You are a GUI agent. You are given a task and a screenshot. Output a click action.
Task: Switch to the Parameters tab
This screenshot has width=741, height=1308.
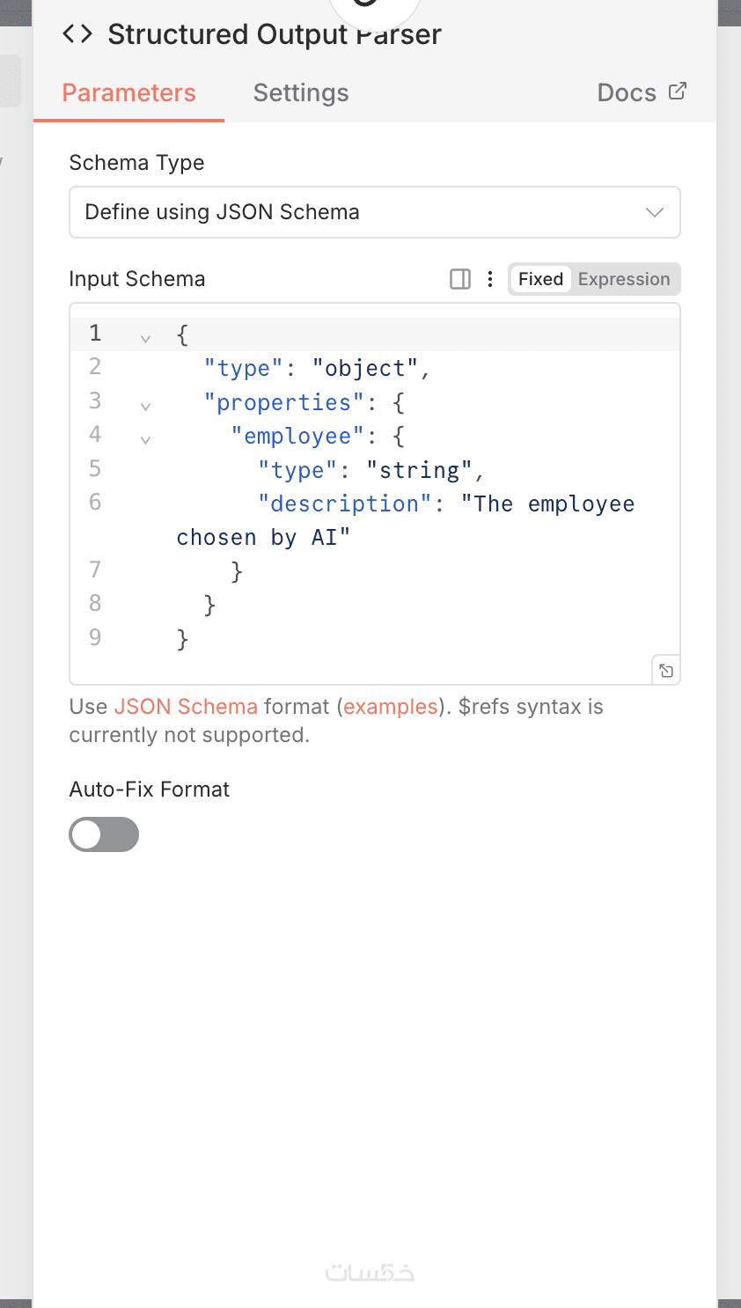click(x=128, y=92)
